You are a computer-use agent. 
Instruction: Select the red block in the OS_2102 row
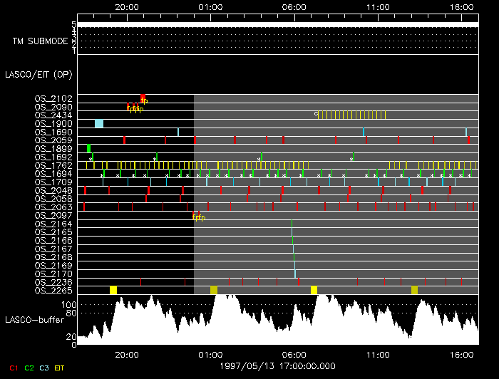(143, 98)
